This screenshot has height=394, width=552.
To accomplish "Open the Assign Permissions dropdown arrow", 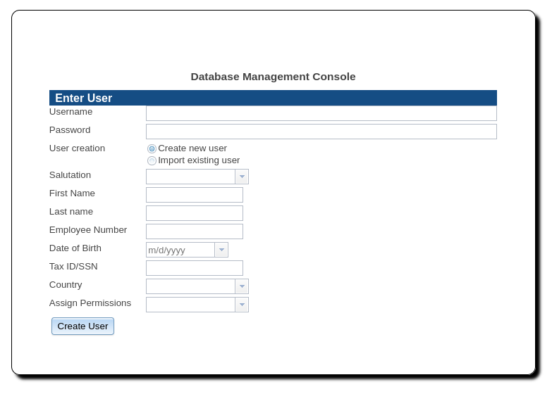I will coord(242,305).
